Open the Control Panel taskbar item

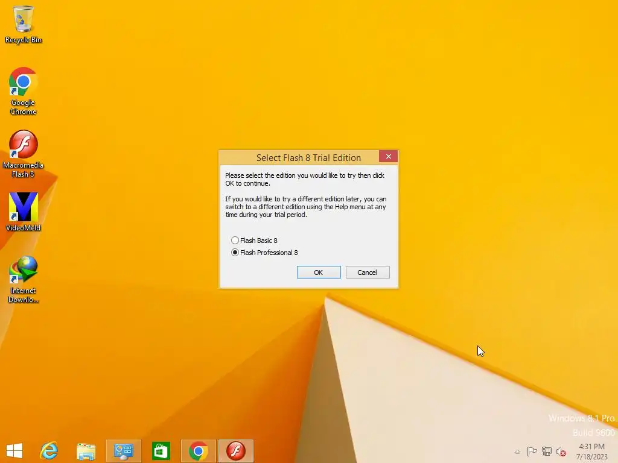click(123, 451)
